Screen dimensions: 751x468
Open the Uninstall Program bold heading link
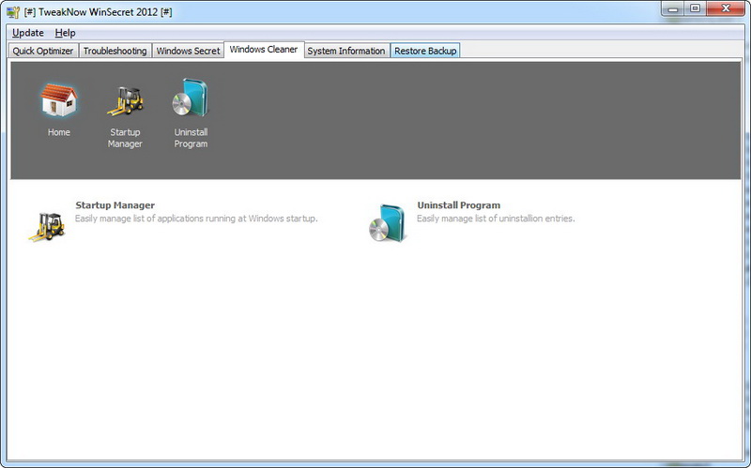coord(459,205)
